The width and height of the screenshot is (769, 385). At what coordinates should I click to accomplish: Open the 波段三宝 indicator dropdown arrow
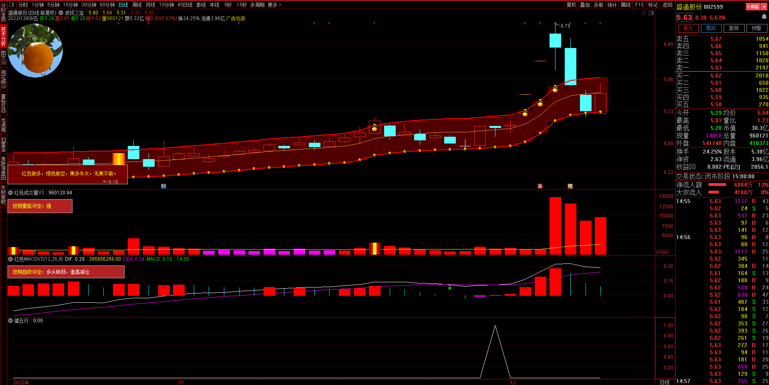pos(61,13)
